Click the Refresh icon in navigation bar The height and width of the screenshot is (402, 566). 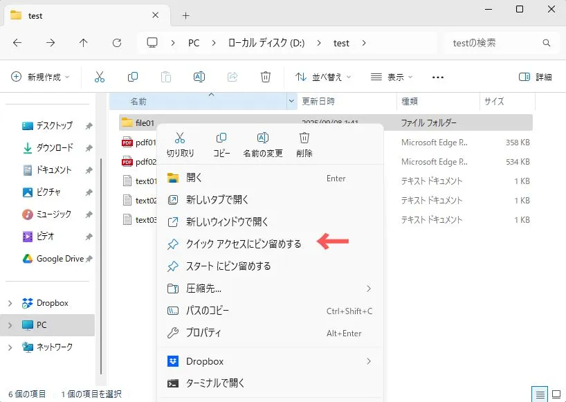pyautogui.click(x=117, y=43)
